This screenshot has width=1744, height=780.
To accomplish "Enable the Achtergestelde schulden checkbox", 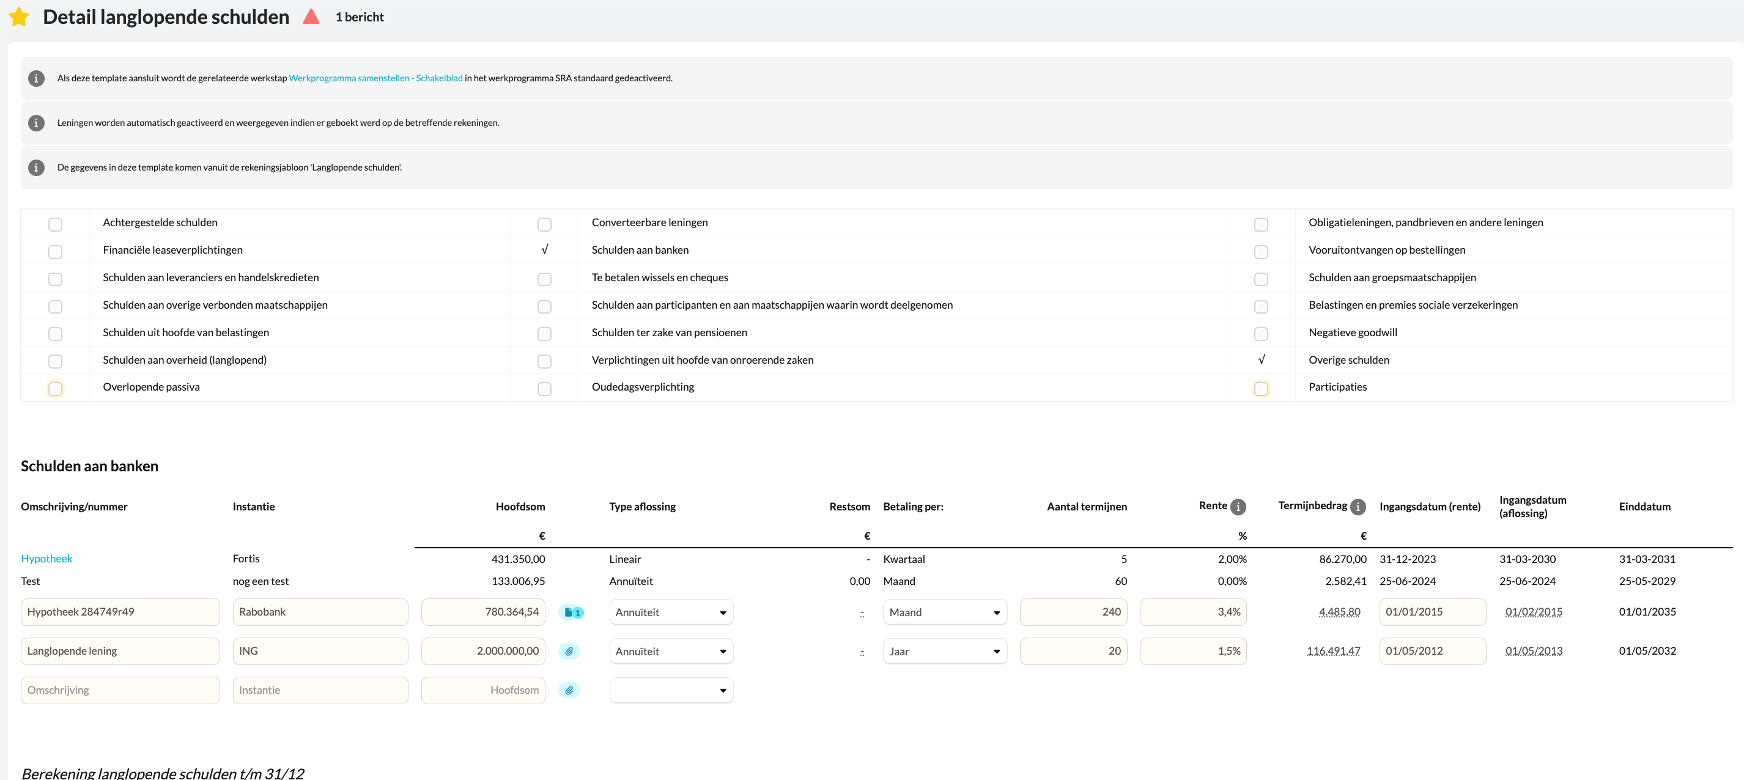I will [x=56, y=224].
